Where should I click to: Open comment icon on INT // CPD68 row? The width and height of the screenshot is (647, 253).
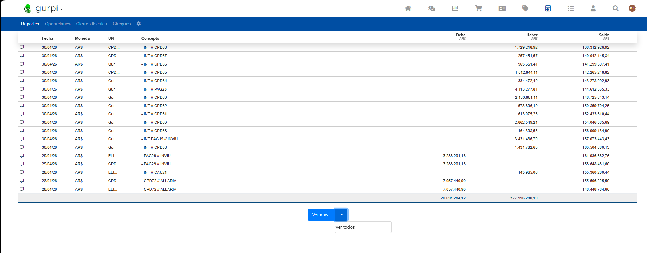22,47
